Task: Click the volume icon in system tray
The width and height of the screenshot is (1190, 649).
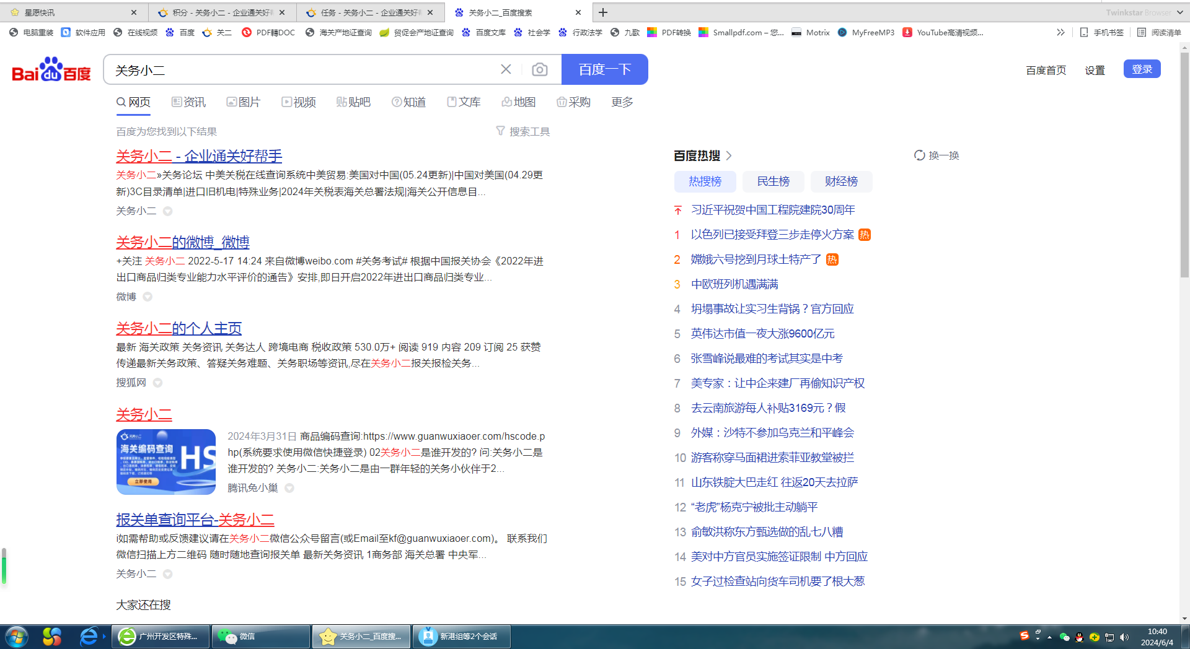Action: point(1124,637)
